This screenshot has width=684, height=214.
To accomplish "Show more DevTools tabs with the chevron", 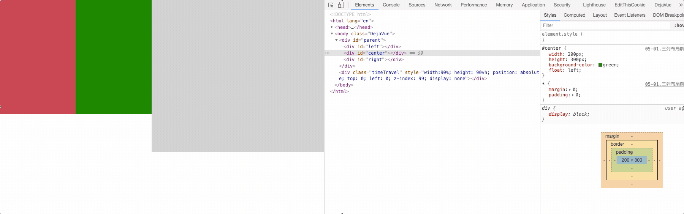I will coord(681,5).
